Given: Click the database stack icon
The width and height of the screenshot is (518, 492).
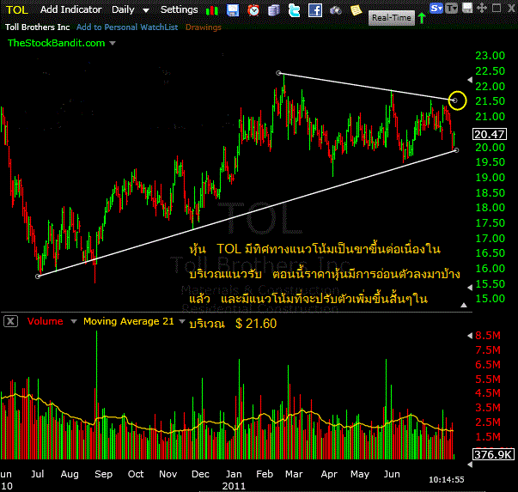Looking at the screenshot, I should (x=273, y=10).
